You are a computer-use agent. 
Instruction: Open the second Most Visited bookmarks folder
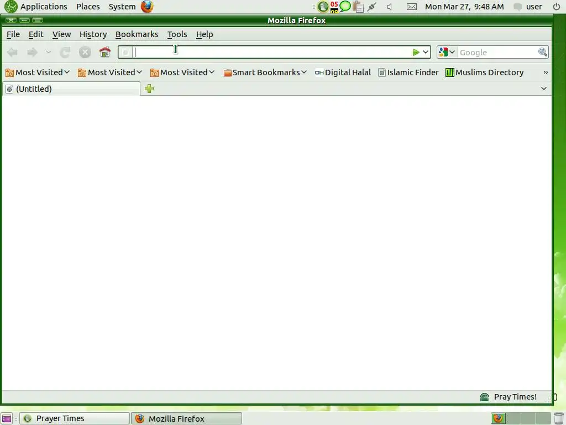(x=110, y=72)
